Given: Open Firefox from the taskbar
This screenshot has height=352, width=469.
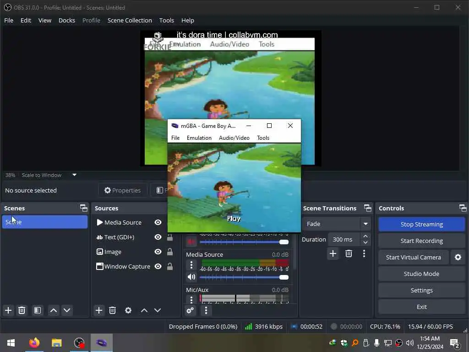Looking at the screenshot, I should point(34,343).
